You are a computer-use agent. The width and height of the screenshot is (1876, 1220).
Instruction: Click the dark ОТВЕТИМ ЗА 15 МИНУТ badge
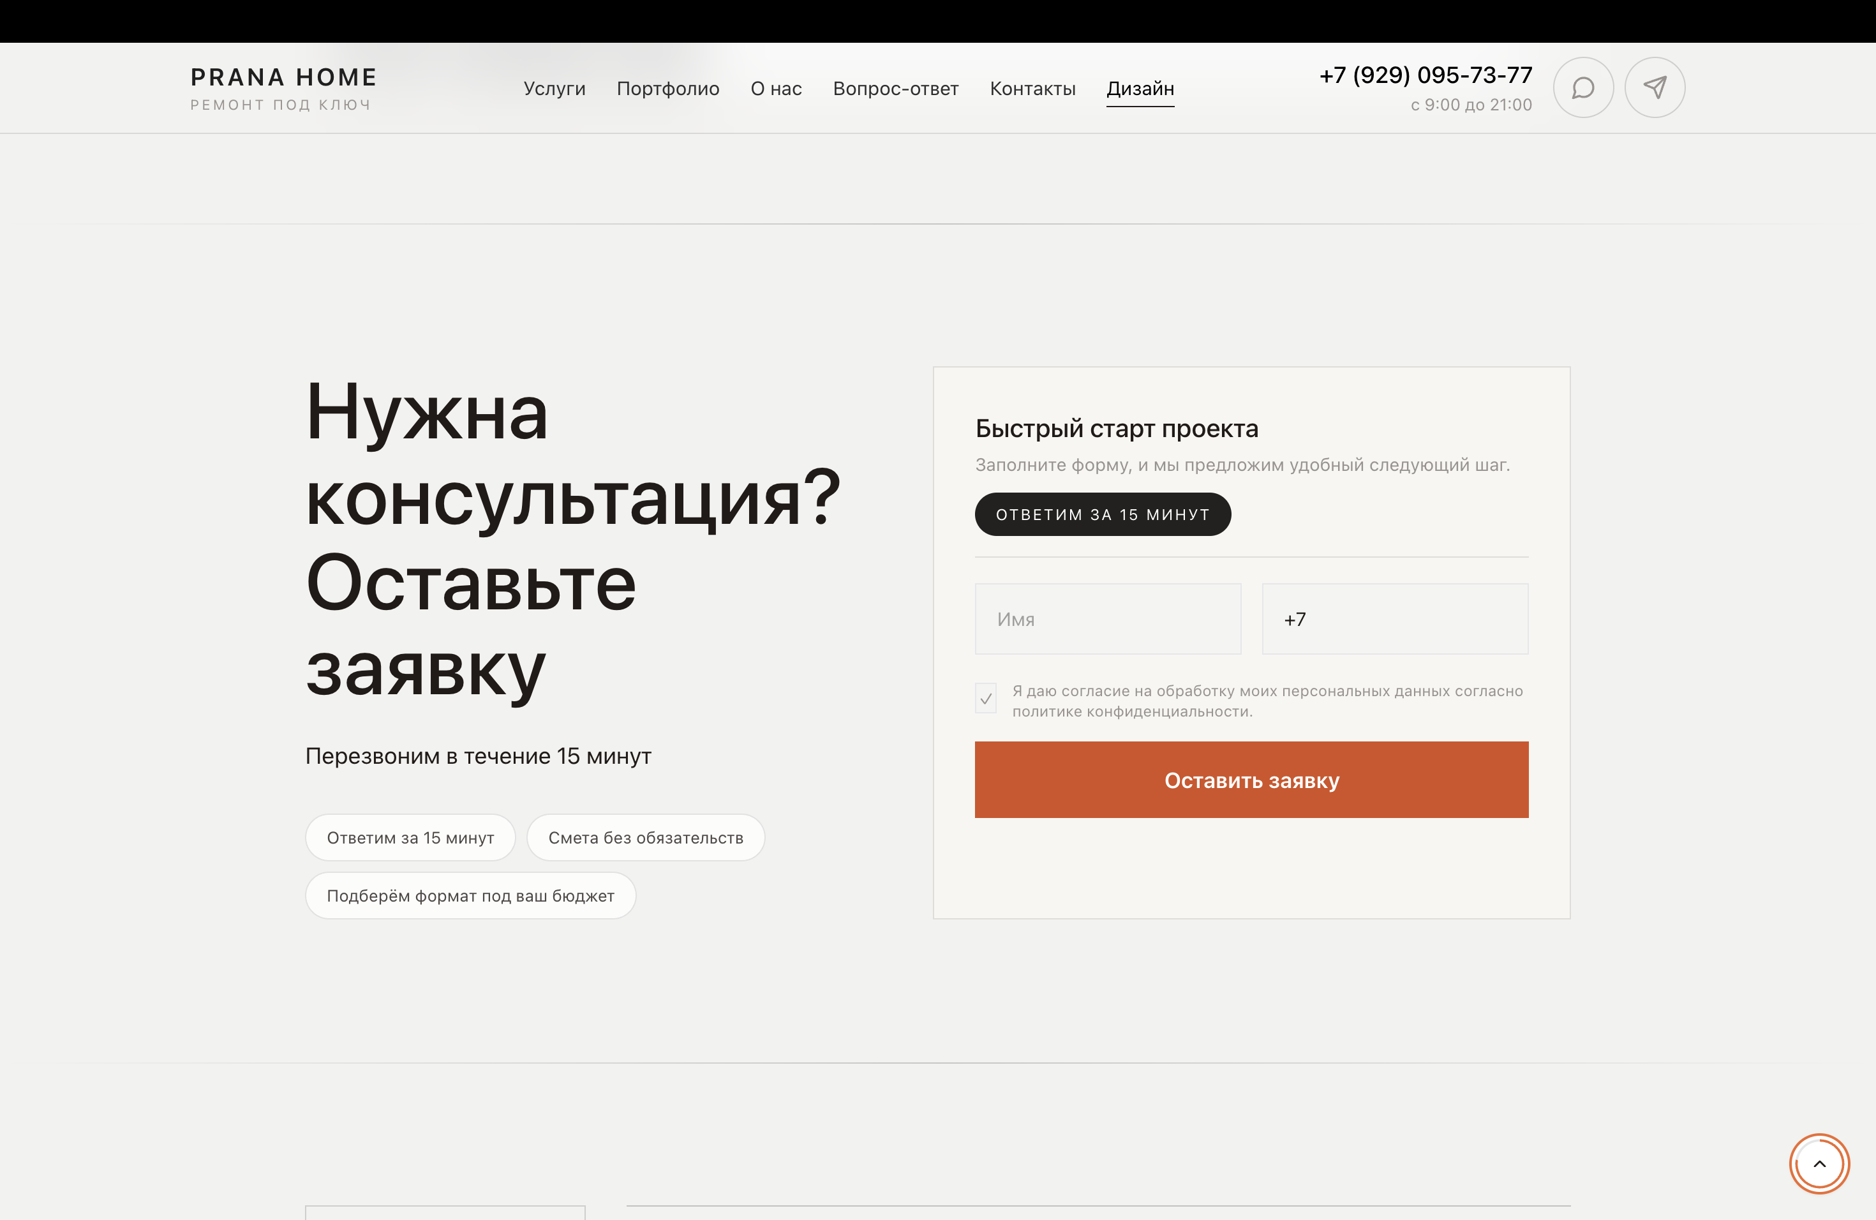pos(1102,515)
